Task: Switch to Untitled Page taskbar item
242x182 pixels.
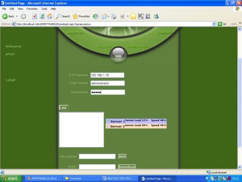Action: tap(157, 178)
